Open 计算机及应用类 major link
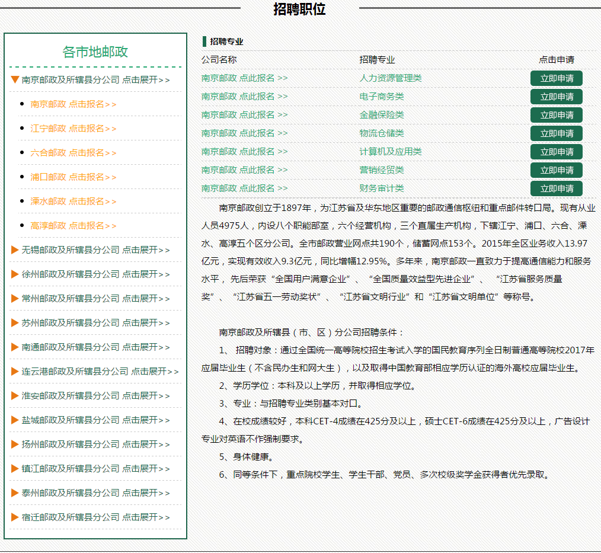Viewport: 601px width, 553px height. click(390, 152)
